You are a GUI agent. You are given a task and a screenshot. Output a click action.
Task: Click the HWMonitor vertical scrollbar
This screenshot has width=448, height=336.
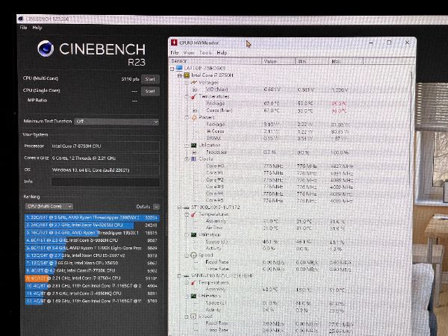coord(411,128)
